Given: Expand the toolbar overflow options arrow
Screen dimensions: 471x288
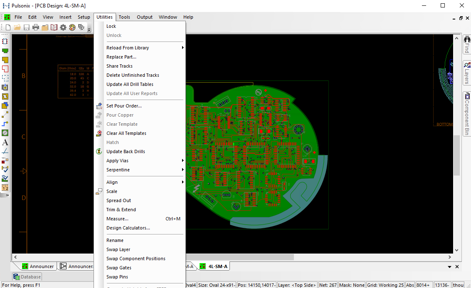Looking at the screenshot, I should pos(89,29).
